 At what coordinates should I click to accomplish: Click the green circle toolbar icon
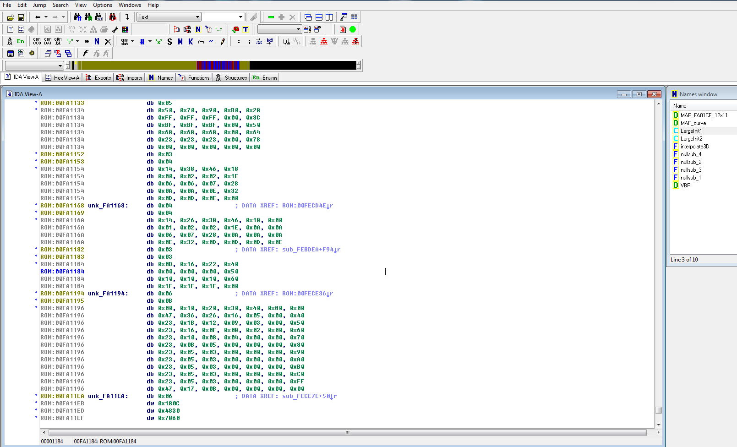tap(353, 29)
